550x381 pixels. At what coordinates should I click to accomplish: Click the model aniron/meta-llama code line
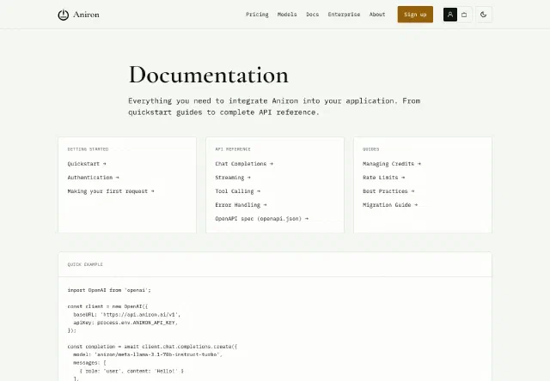coord(148,354)
